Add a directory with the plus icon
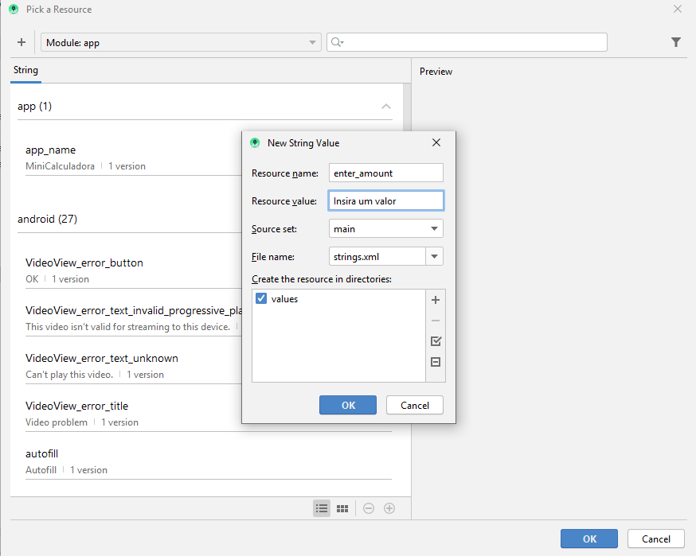 436,300
